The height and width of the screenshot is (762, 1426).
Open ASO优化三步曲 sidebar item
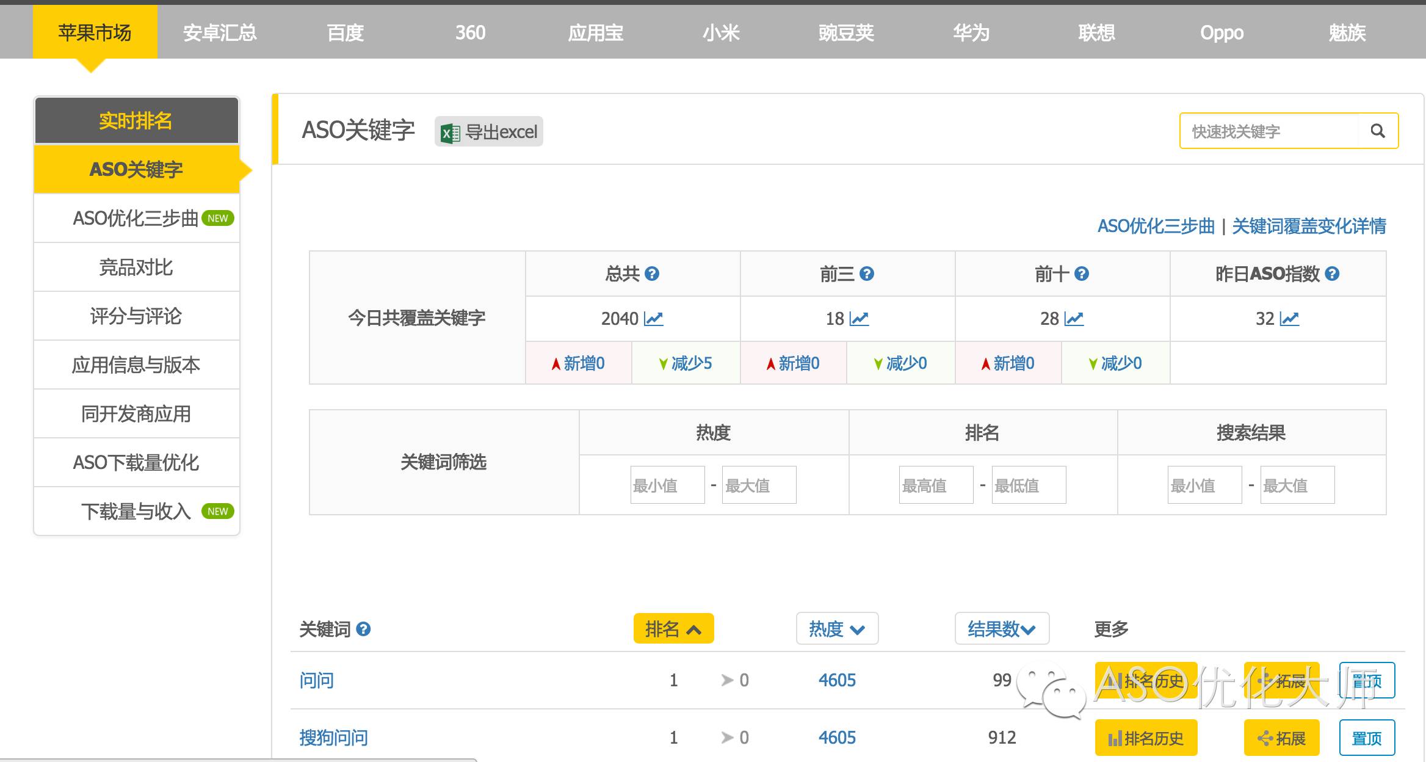point(136,218)
